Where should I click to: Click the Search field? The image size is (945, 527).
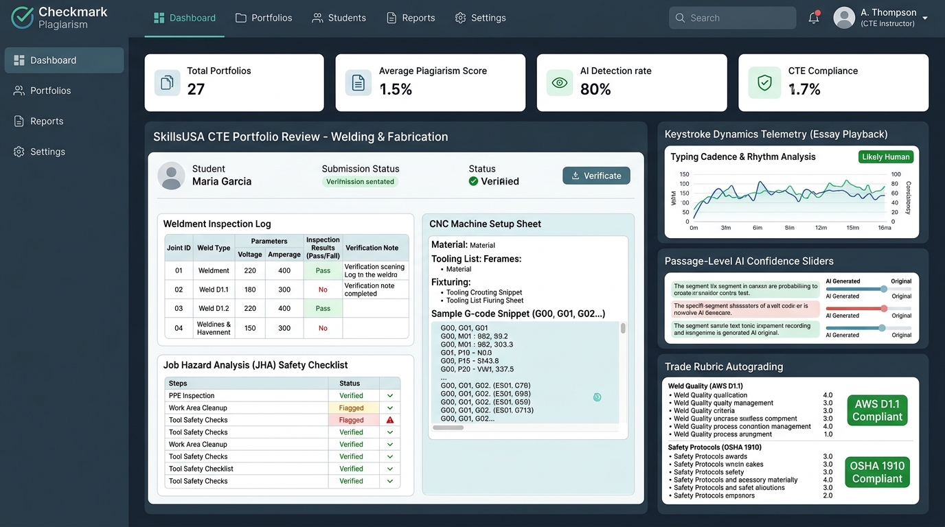pyautogui.click(x=732, y=18)
